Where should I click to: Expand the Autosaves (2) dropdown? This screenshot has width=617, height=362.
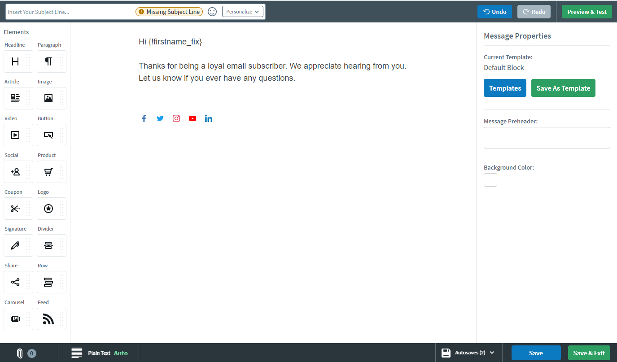tap(468, 353)
